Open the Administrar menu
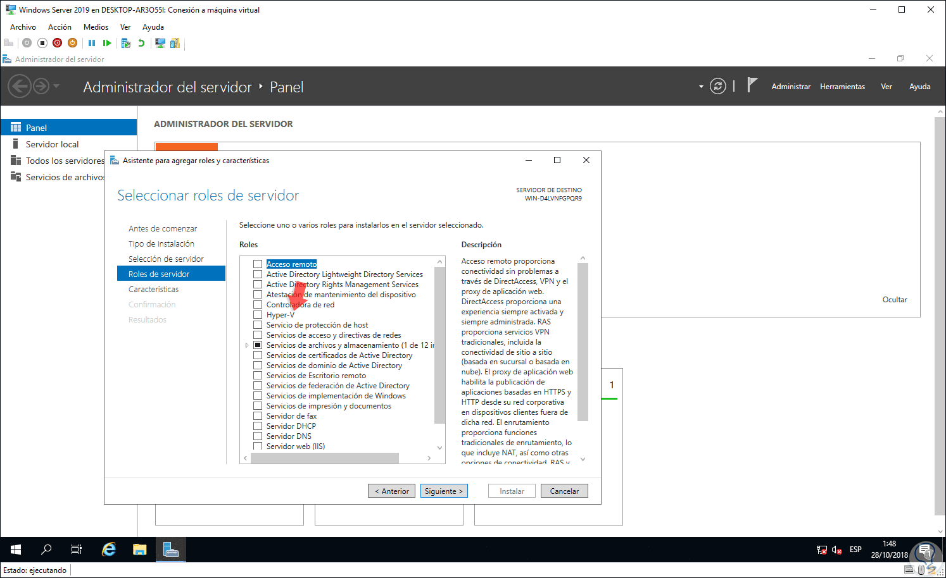Screen dimensions: 946x578 (x=791, y=87)
